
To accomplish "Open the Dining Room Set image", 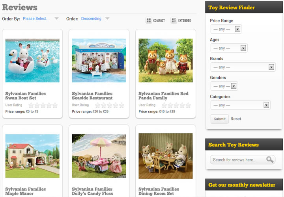I will coord(166,156).
